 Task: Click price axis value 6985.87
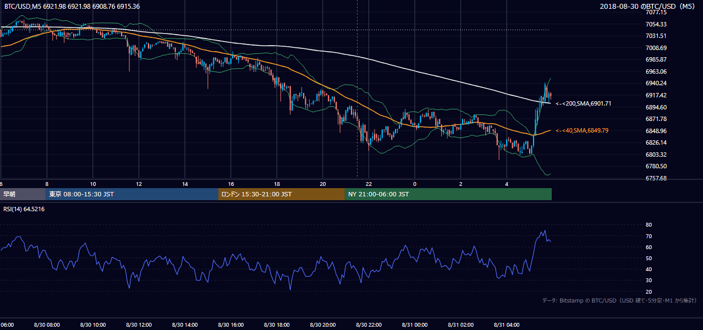(656, 59)
